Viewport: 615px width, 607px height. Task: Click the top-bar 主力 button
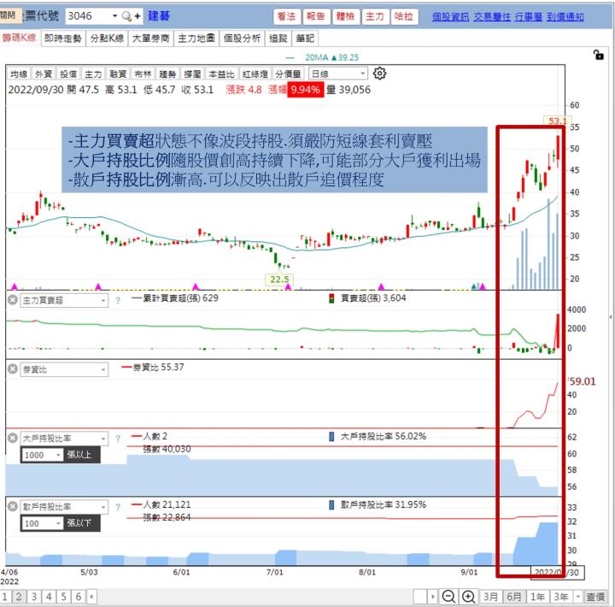click(x=375, y=16)
